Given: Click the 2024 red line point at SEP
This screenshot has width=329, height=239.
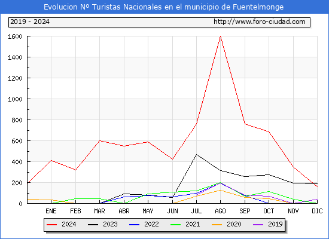Looking at the screenshot, I should pyautogui.click(x=245, y=124).
